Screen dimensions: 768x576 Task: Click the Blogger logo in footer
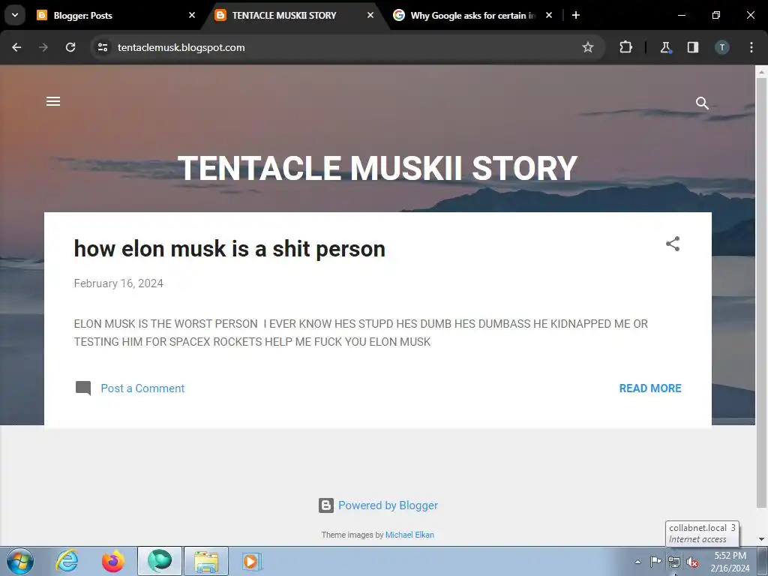pyautogui.click(x=325, y=505)
